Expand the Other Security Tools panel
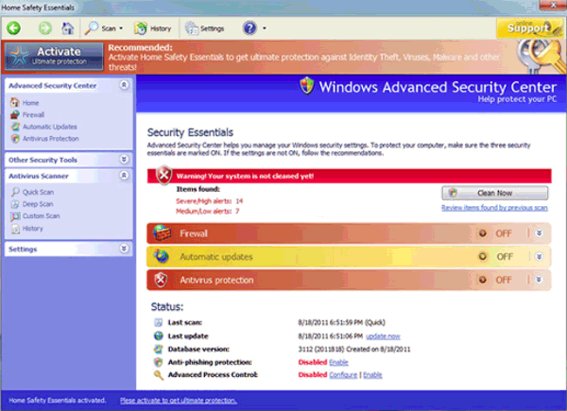Viewport: 567px width, 411px height. pyautogui.click(x=124, y=160)
